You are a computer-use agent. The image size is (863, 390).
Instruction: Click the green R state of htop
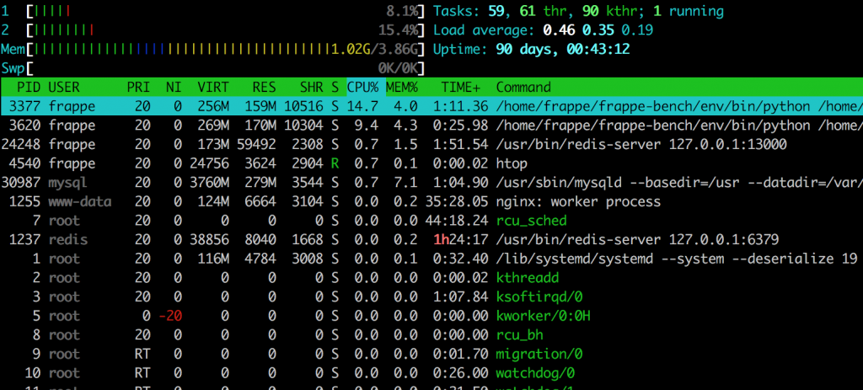[x=335, y=163]
